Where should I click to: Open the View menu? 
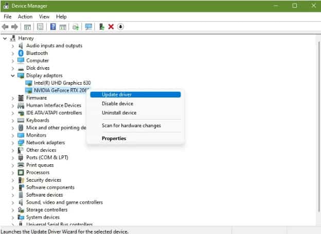click(44, 16)
